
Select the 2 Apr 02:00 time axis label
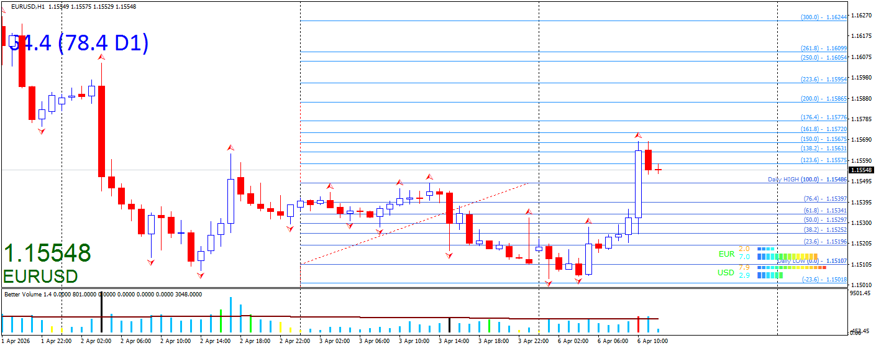point(96,341)
